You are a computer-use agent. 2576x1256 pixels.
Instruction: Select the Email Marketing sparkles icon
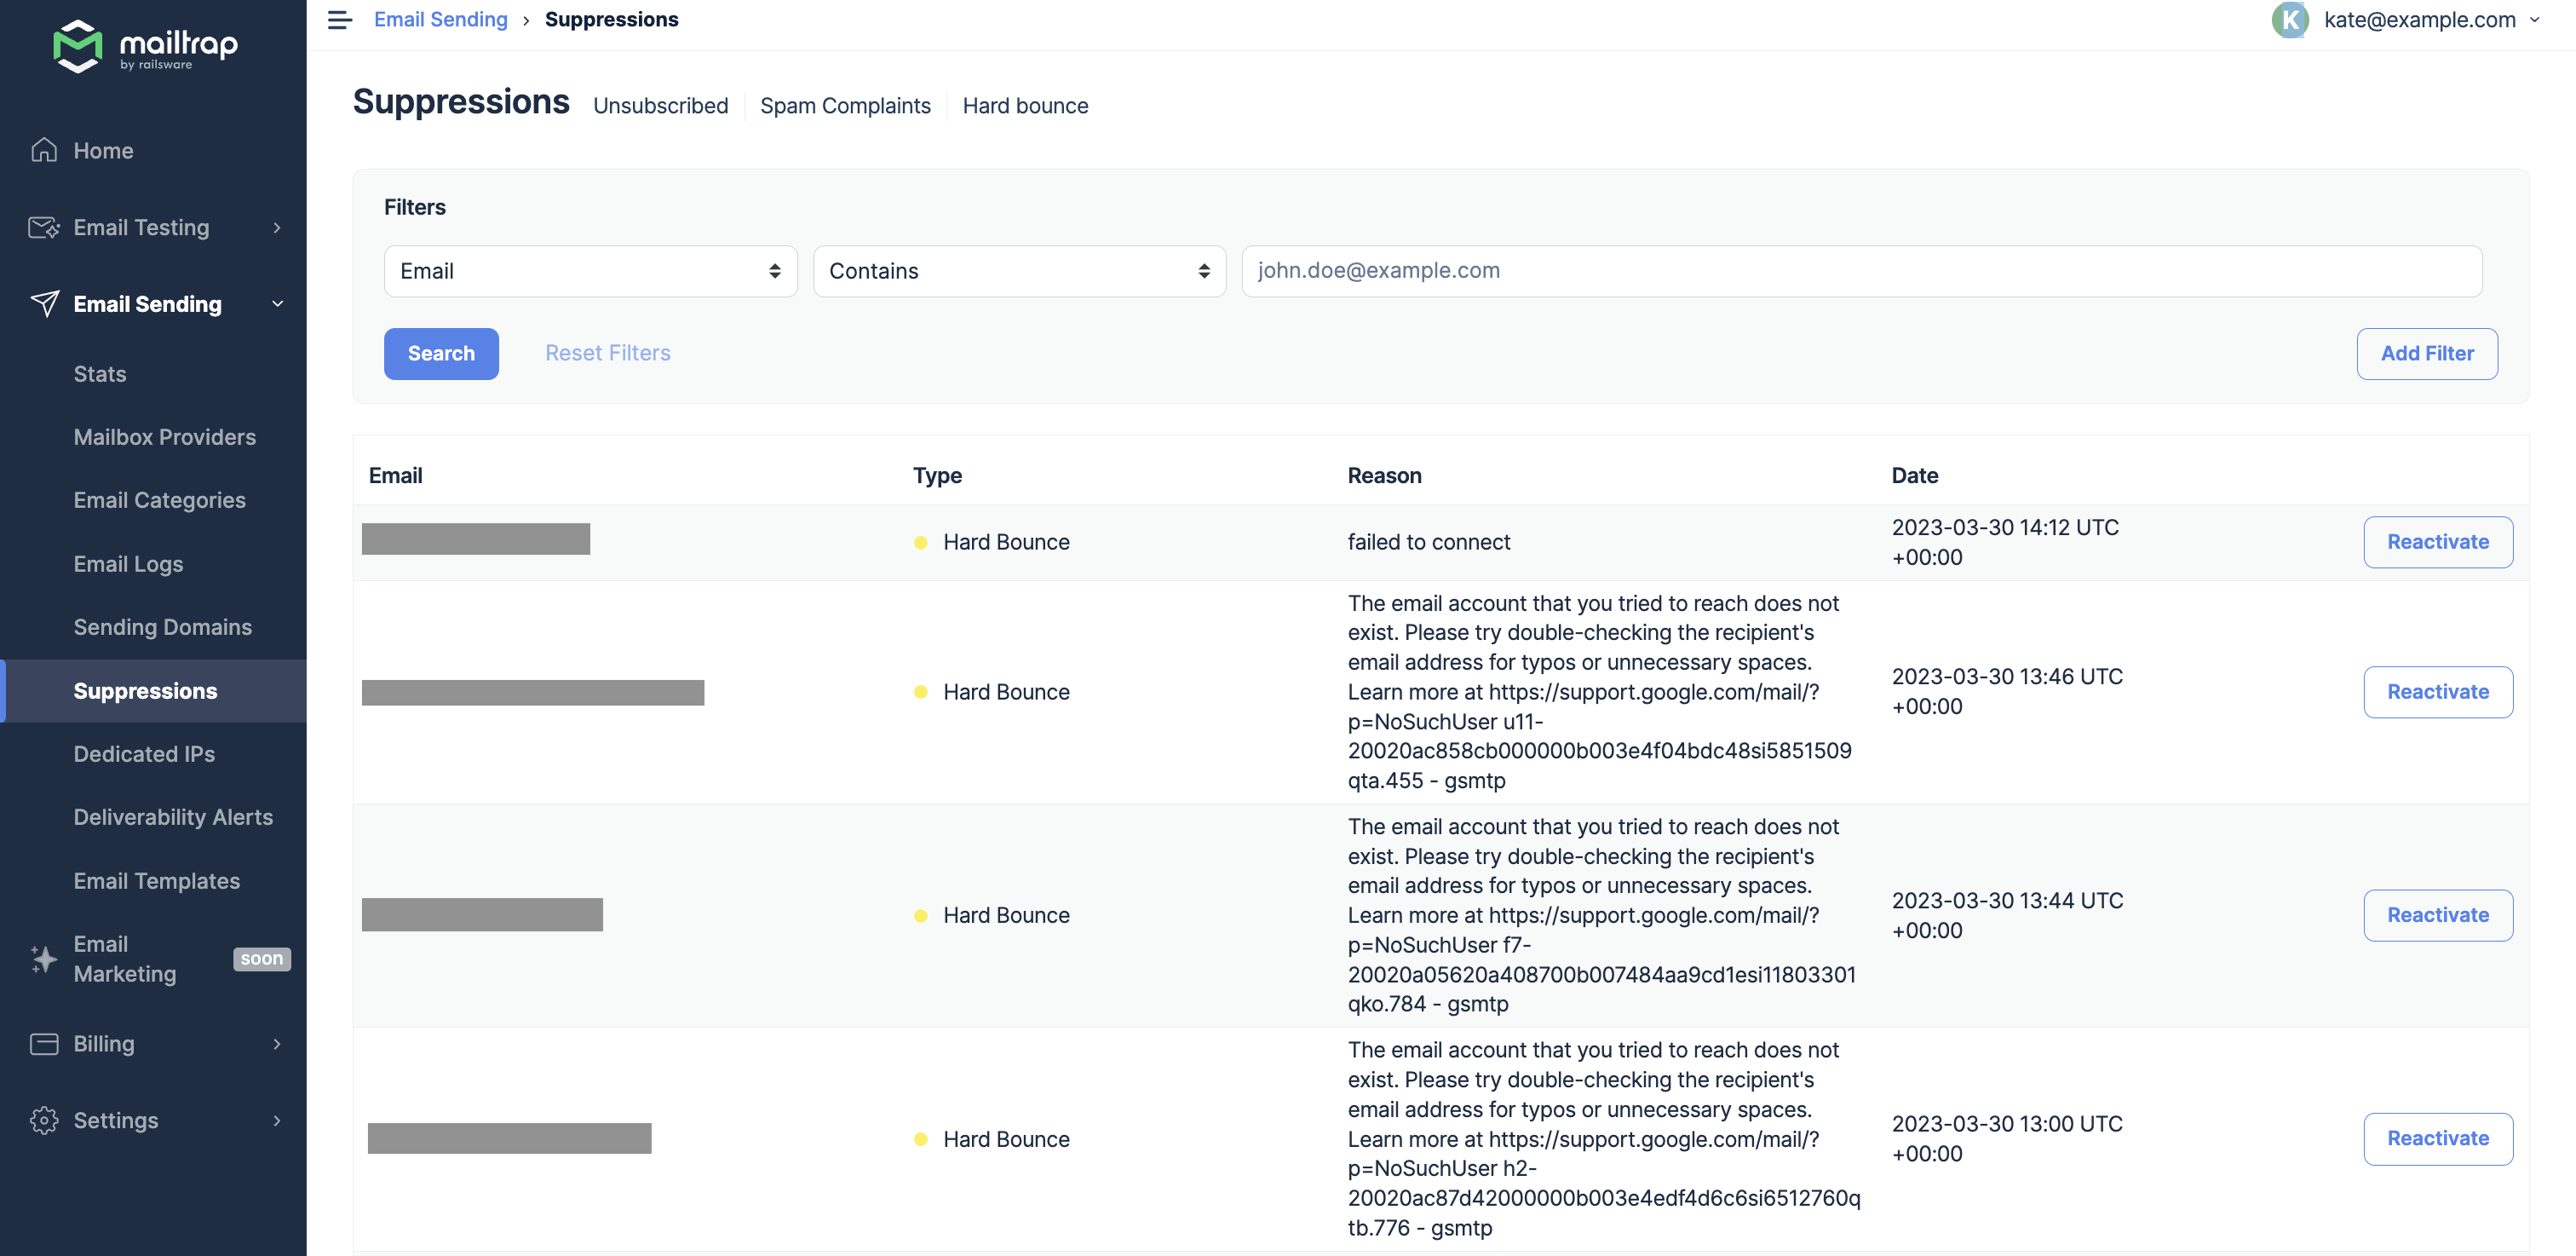pyautogui.click(x=43, y=958)
